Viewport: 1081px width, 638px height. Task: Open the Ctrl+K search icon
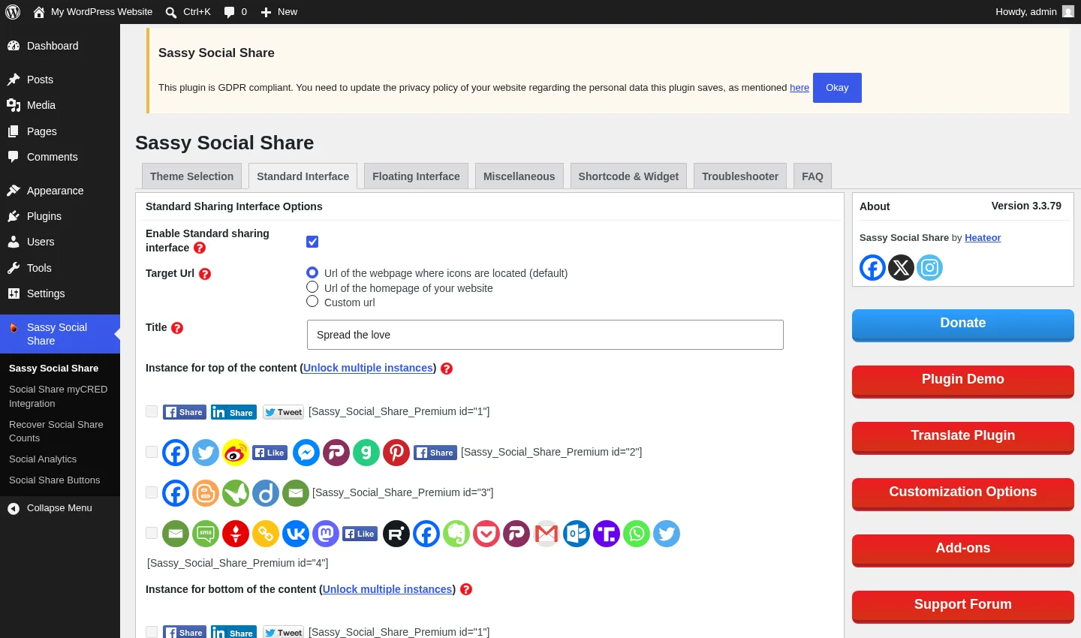[x=171, y=12]
